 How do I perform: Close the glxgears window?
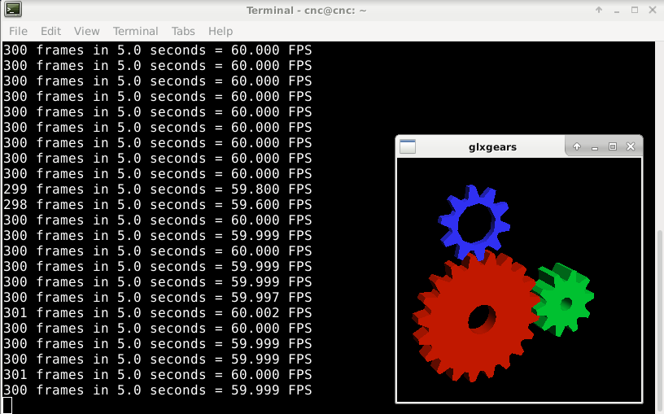[x=631, y=146]
